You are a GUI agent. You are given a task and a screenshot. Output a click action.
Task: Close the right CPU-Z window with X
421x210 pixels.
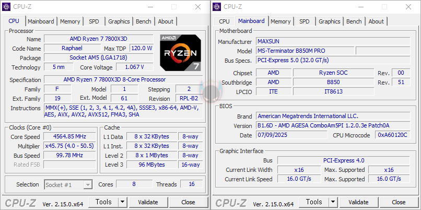click(x=408, y=7)
